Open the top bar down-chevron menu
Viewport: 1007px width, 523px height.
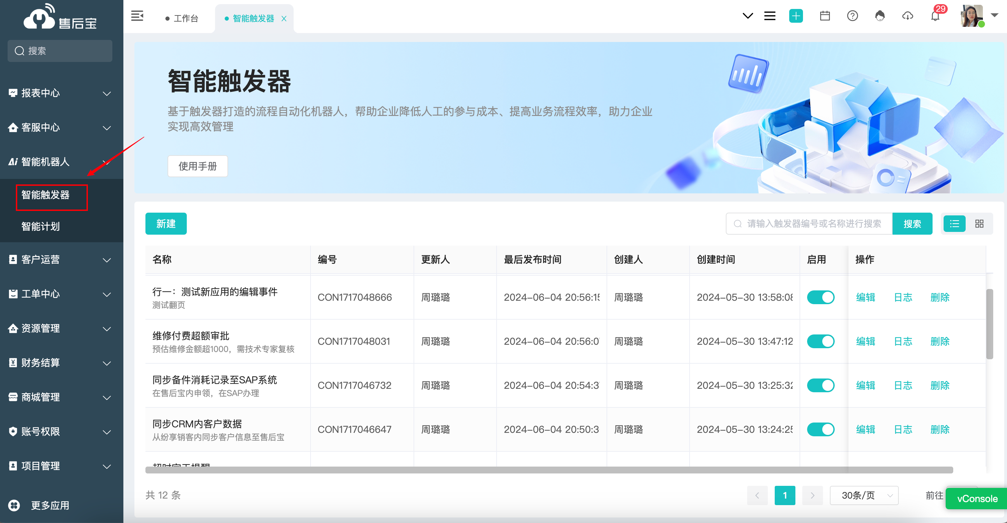(747, 16)
